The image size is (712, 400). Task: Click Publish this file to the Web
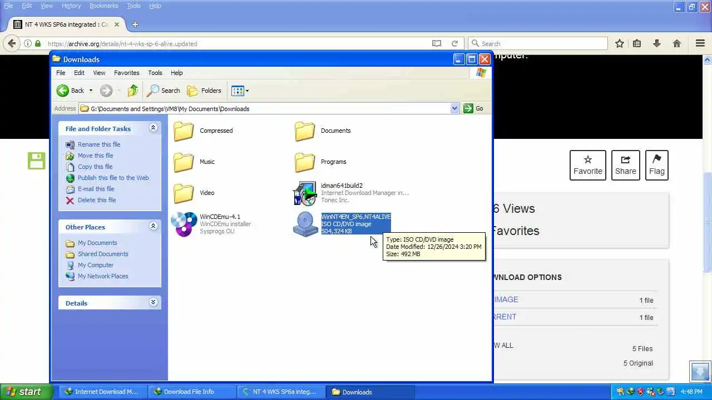point(113,178)
